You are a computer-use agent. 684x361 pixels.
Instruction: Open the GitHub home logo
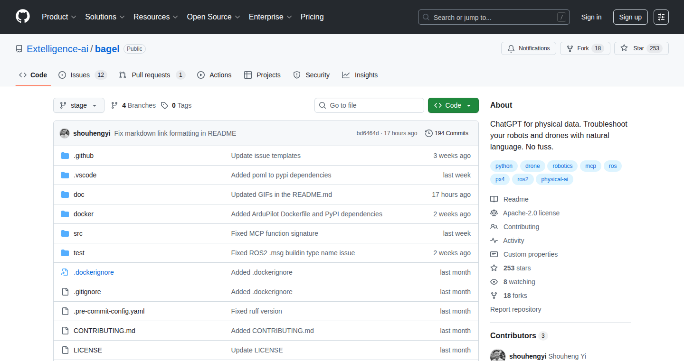23,17
